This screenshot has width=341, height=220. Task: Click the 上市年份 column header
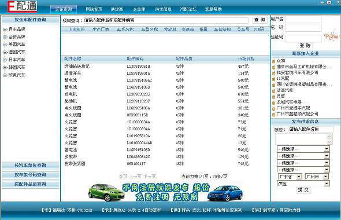76,30
